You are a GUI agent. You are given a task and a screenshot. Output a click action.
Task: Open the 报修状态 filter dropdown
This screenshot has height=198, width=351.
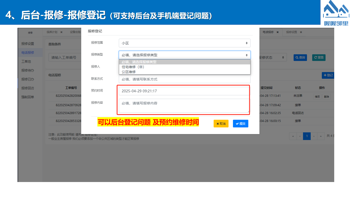point(272,57)
